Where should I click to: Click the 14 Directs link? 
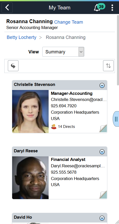[66, 127]
